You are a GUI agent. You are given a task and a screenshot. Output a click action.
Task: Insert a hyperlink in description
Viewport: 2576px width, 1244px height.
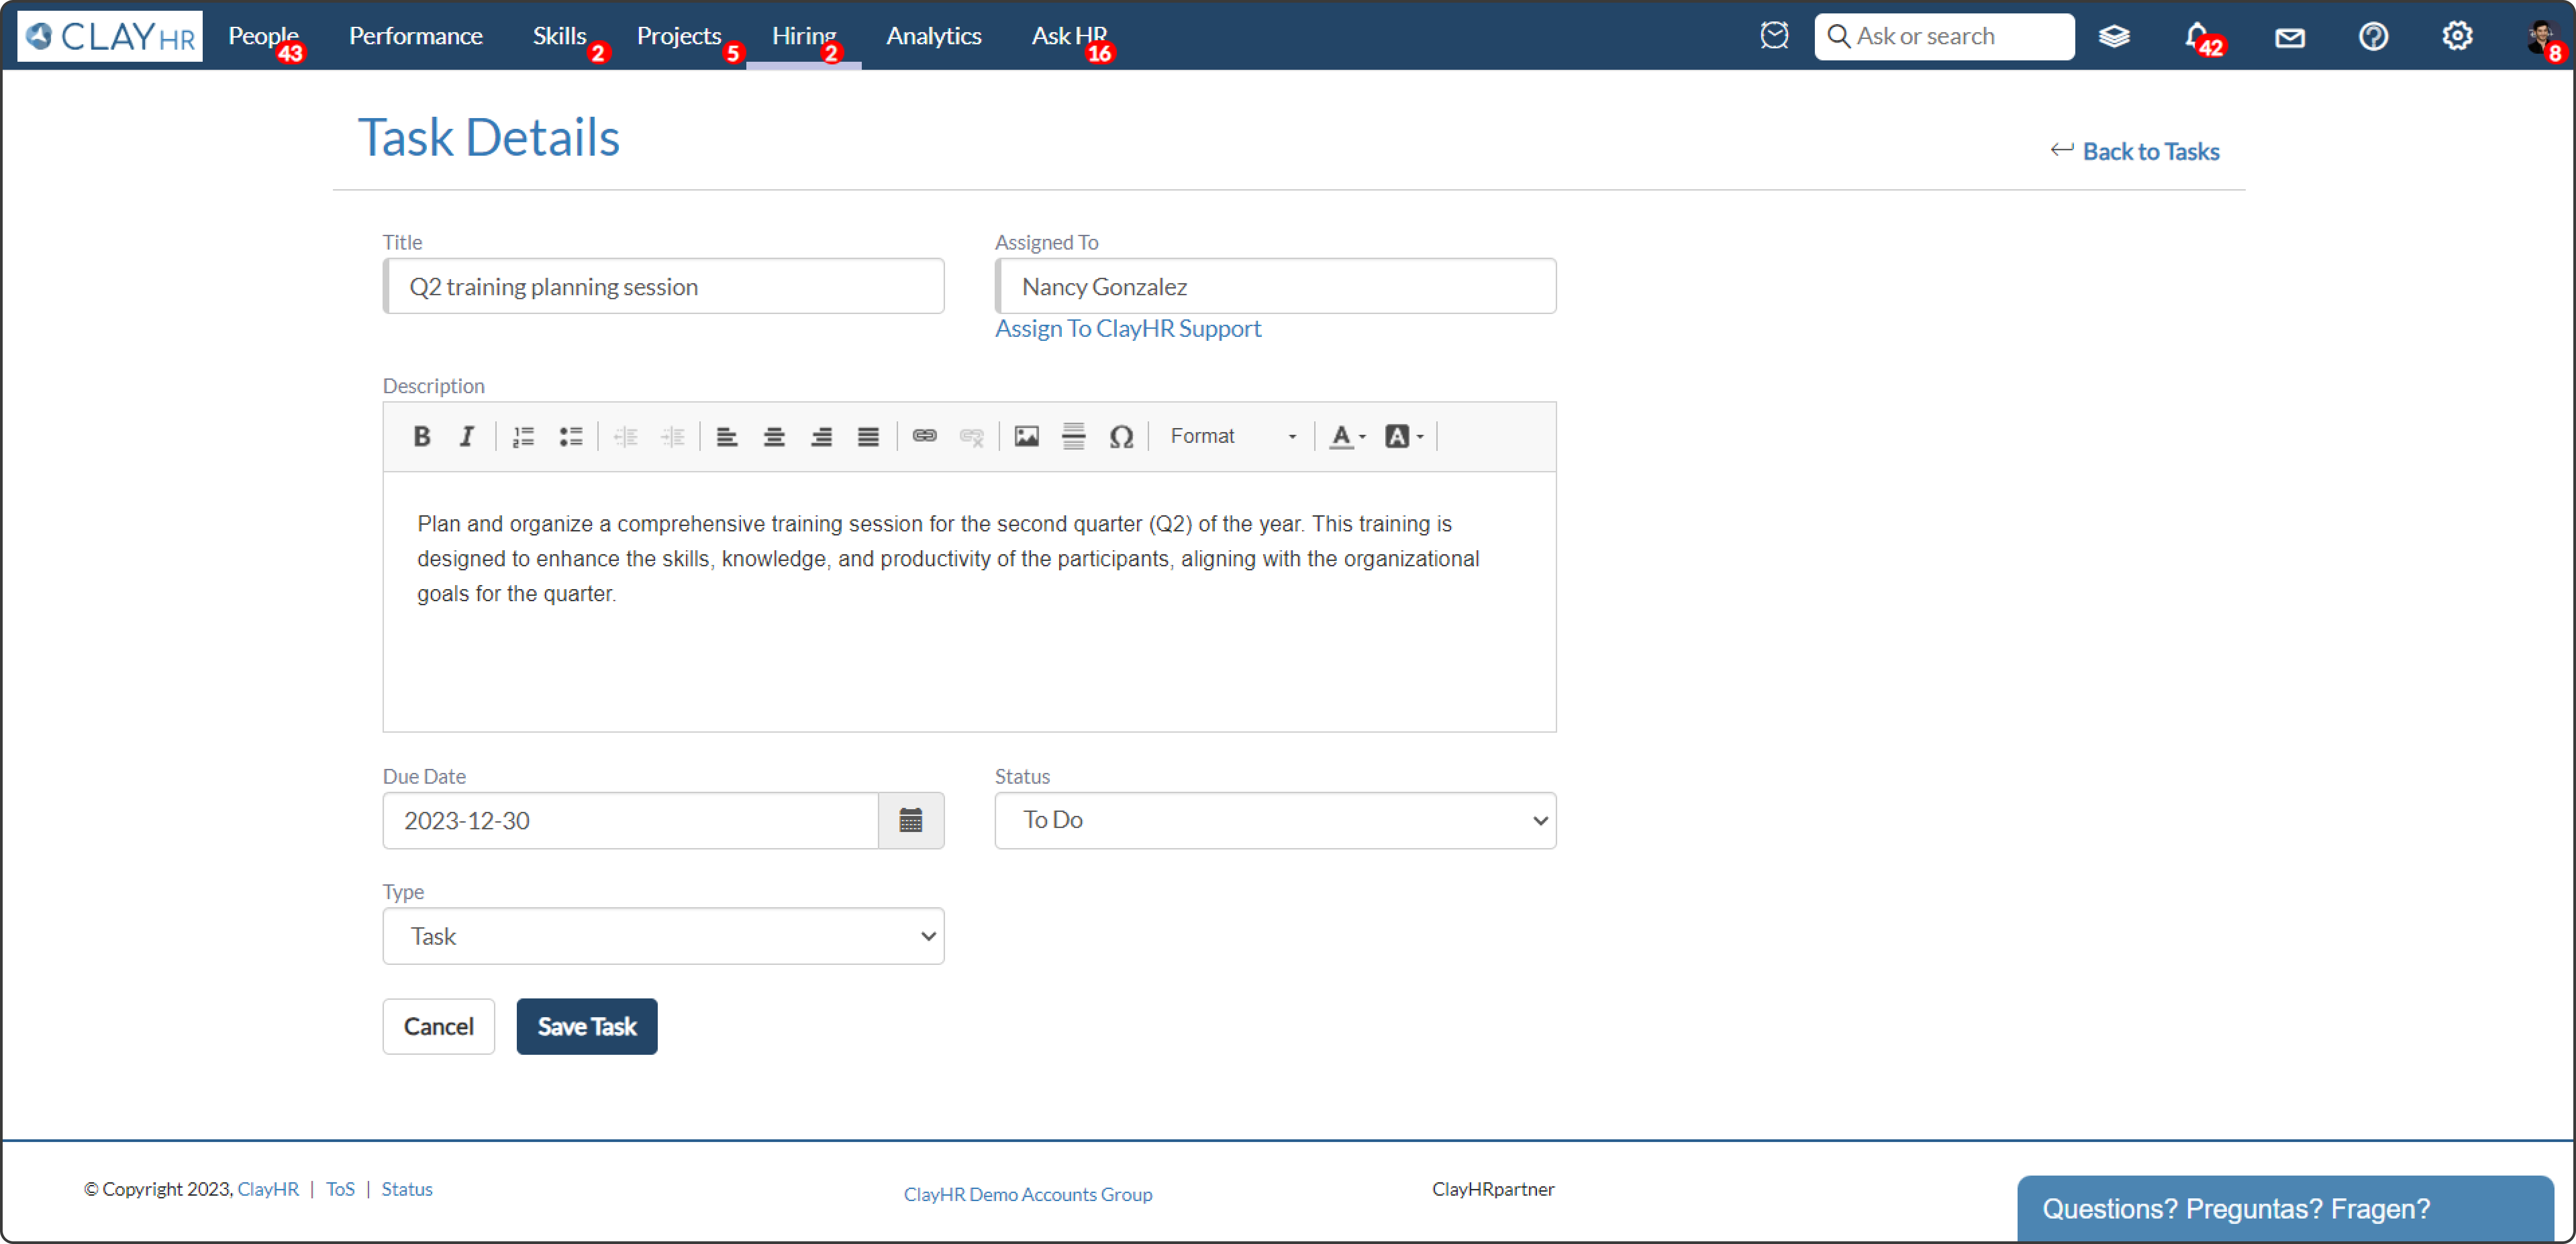(x=924, y=437)
